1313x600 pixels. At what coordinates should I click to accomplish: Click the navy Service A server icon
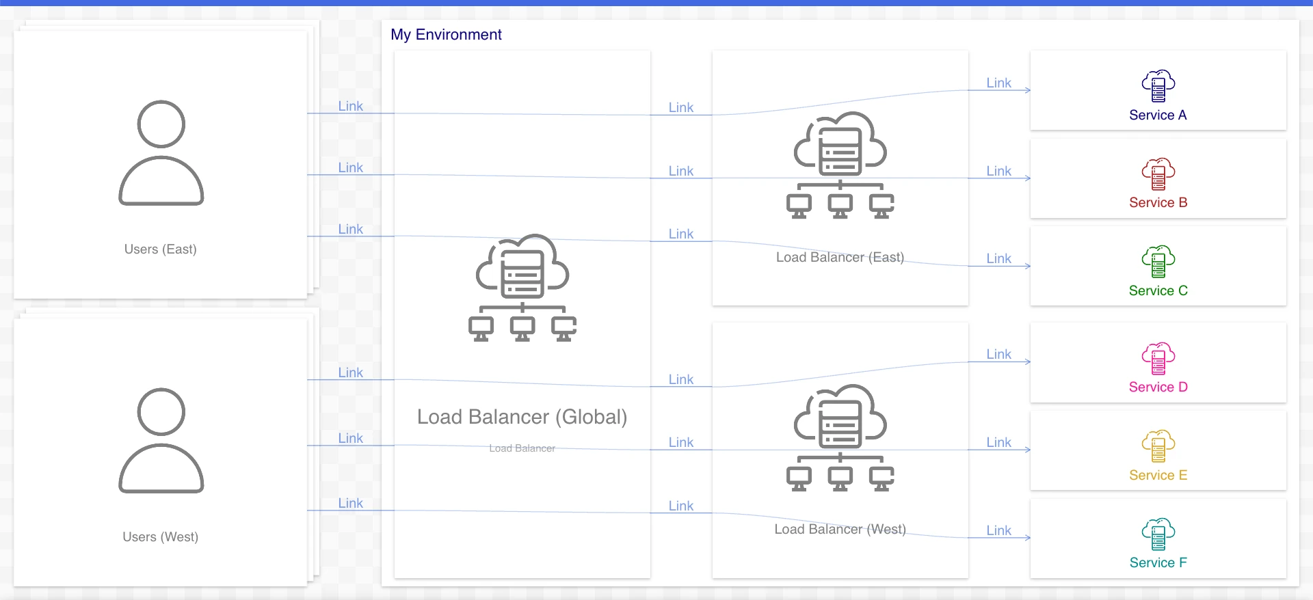tap(1158, 86)
